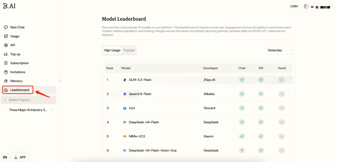Click API checkmark for DeepSeek-V4-Flash
The height and width of the screenshot is (162, 337).
[x=261, y=122]
